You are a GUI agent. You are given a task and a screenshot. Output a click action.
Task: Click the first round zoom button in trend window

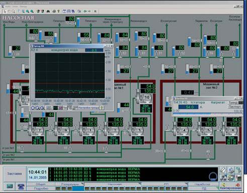tap(33, 108)
